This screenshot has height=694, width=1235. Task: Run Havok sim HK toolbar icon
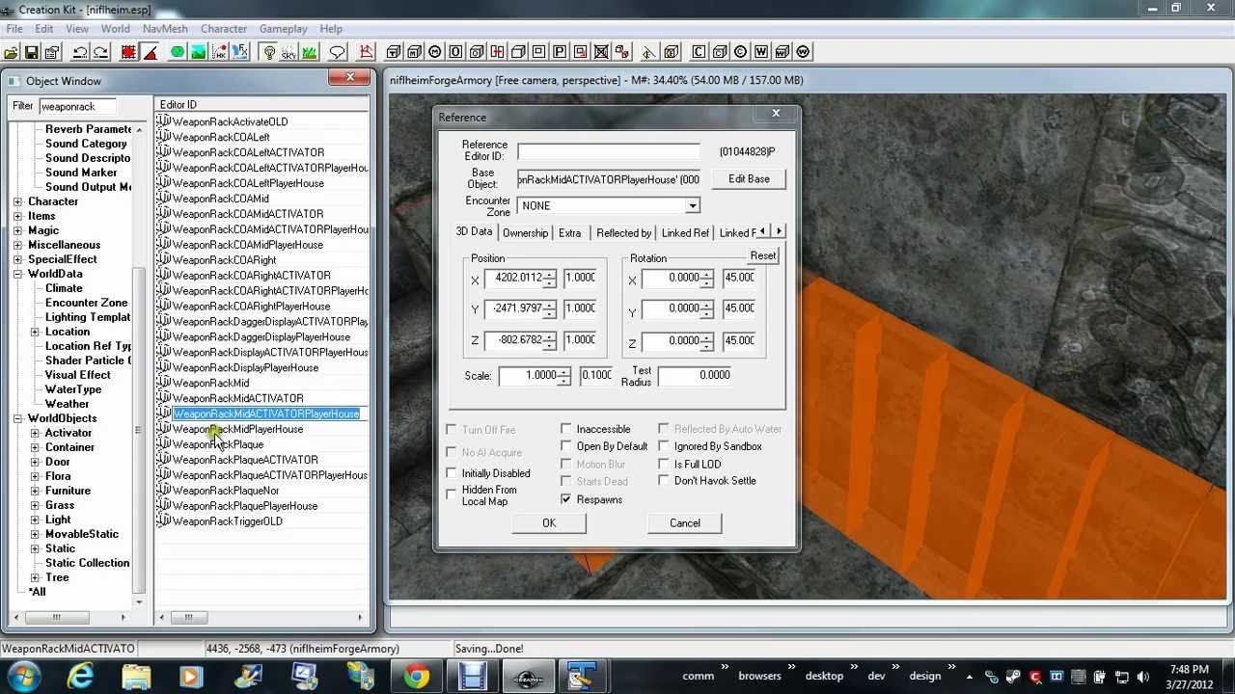coord(221,52)
